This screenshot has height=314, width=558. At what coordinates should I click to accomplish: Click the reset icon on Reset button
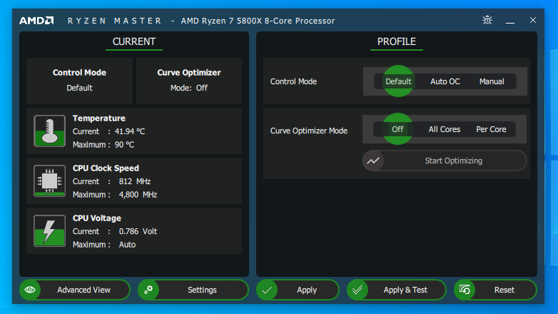click(465, 290)
